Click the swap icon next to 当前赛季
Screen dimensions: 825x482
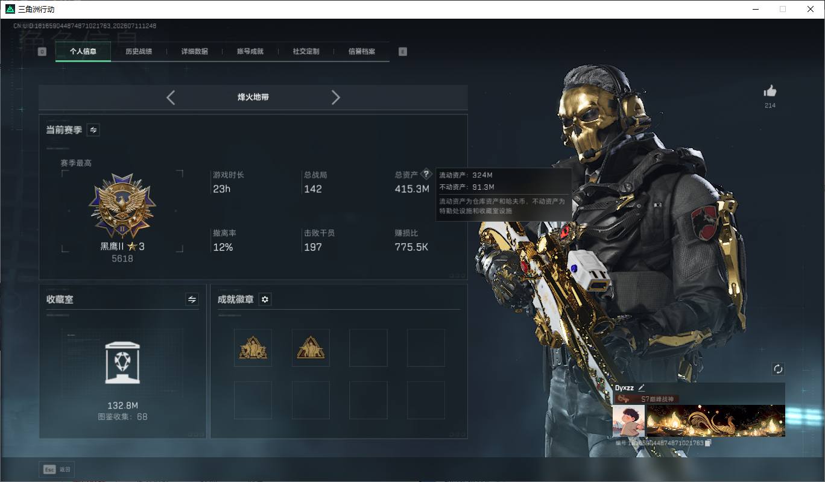pyautogui.click(x=93, y=130)
